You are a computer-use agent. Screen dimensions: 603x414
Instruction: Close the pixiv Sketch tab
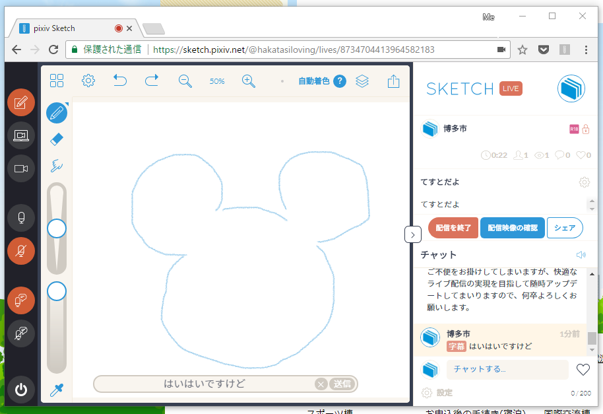click(129, 28)
